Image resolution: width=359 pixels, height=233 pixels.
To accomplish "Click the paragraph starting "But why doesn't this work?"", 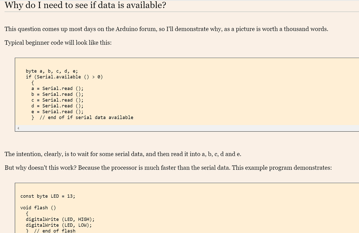I will [x=168, y=168].
